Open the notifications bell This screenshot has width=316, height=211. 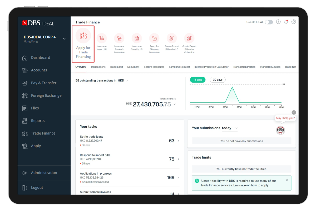coord(286,22)
